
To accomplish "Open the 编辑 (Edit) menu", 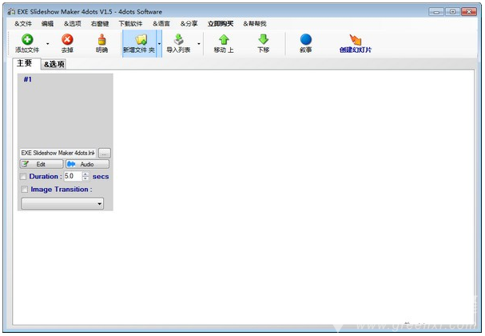I will point(47,23).
